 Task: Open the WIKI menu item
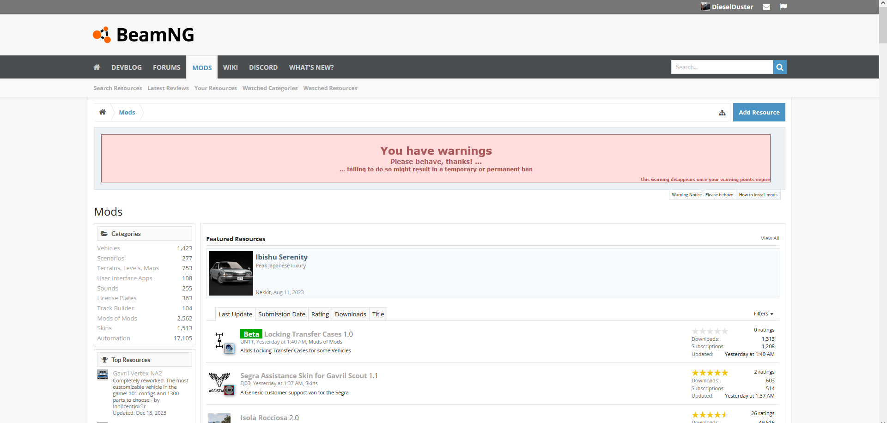tap(231, 67)
